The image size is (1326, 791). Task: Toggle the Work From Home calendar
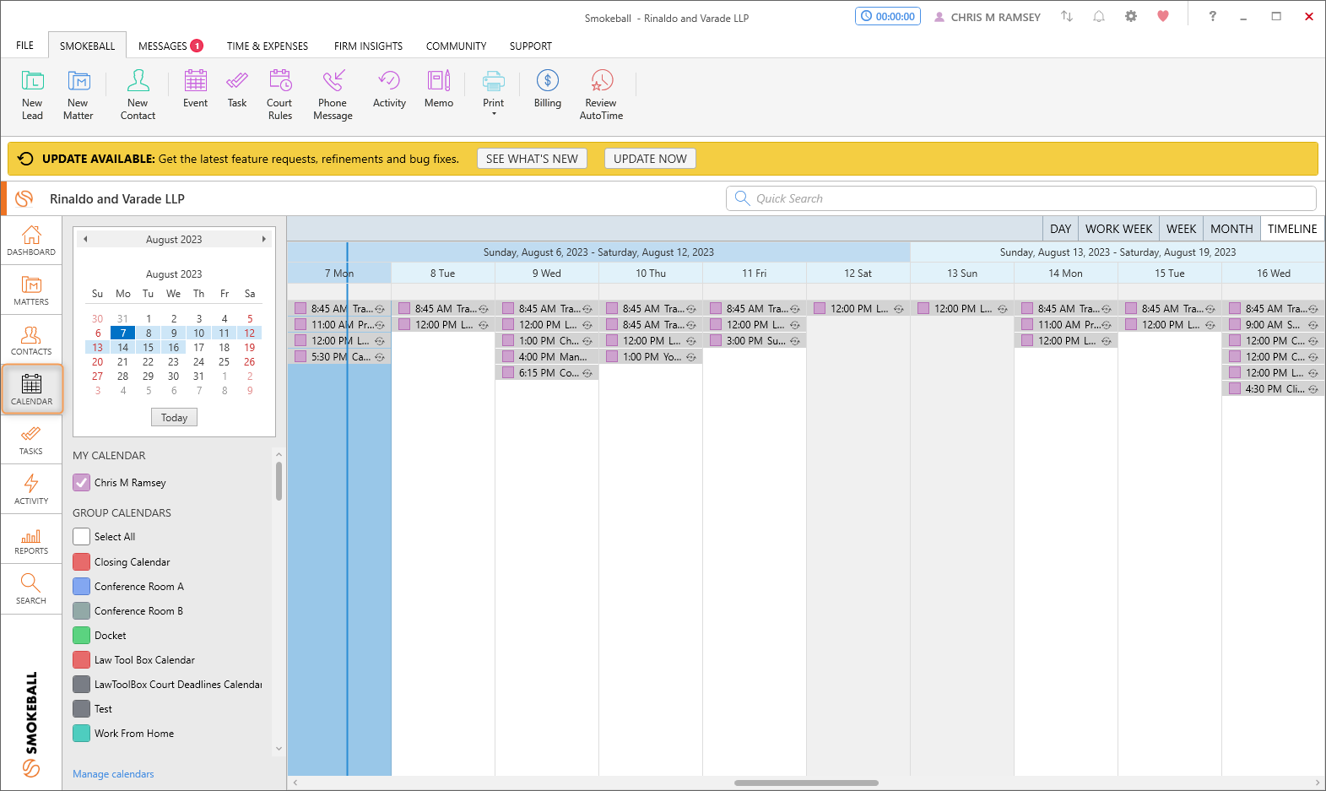[x=81, y=734]
